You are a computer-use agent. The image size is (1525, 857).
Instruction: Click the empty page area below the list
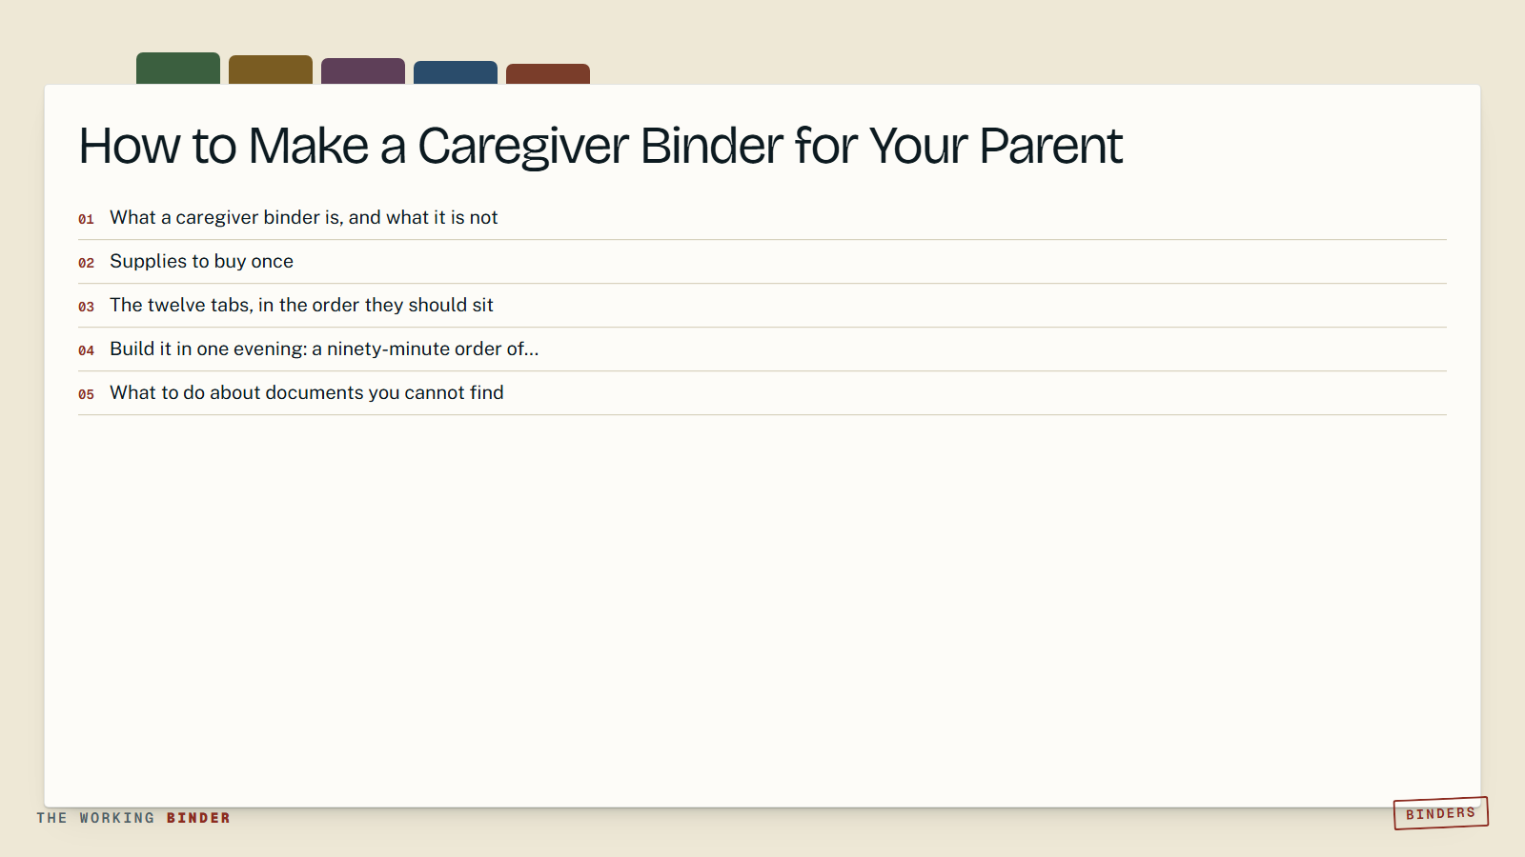pyautogui.click(x=762, y=609)
